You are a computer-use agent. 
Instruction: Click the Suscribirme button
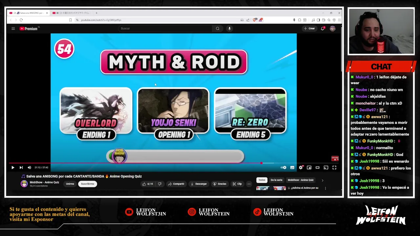[x=88, y=184]
